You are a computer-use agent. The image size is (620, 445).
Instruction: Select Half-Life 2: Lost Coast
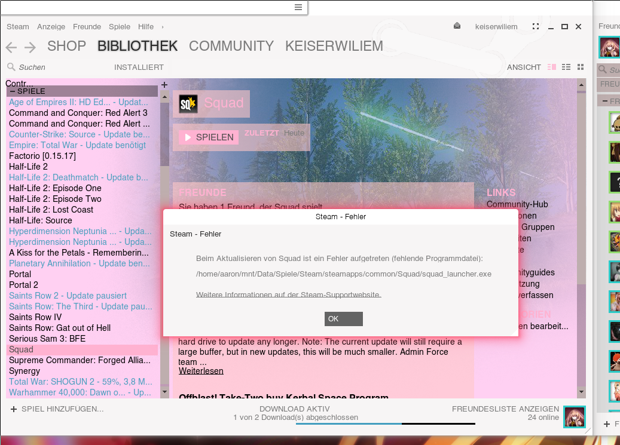[x=83, y=210]
